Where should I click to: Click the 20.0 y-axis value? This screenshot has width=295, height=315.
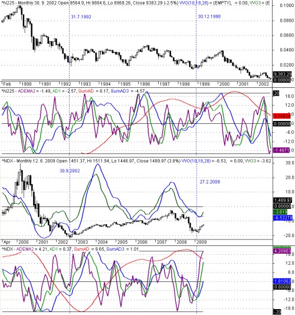(290, 178)
